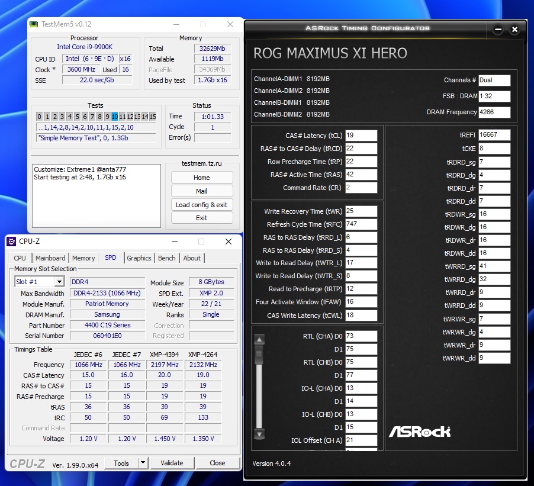The image size is (534, 486).
Task: Click the Row Precharge Time (tRP) field
Action: [x=361, y=161]
